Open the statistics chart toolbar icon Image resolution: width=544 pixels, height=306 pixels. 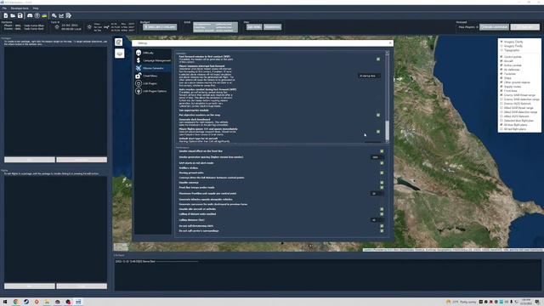tap(61, 15)
